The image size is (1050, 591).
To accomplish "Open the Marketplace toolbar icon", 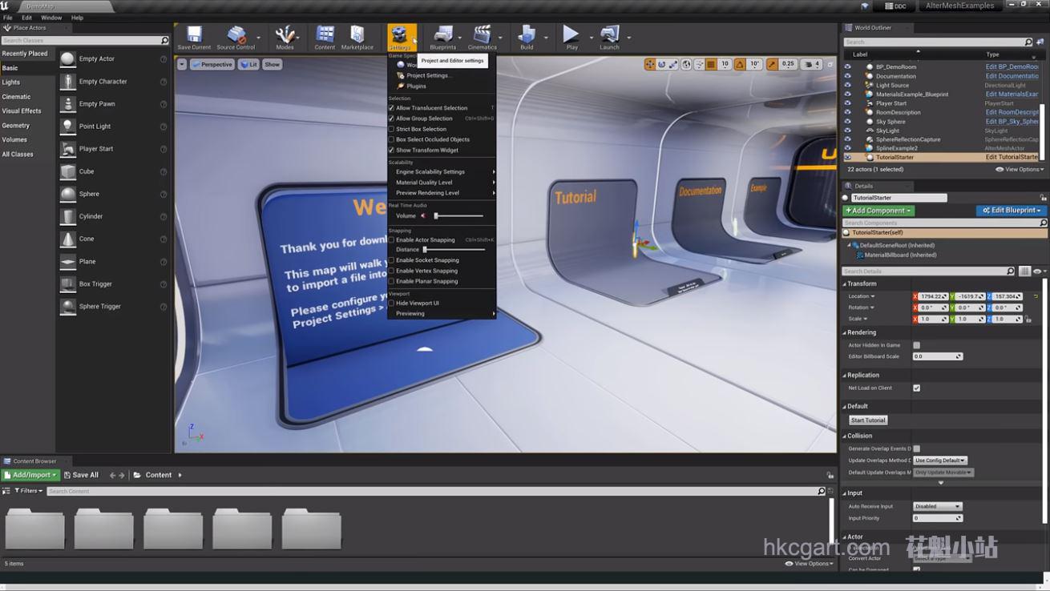I will 357,37.
